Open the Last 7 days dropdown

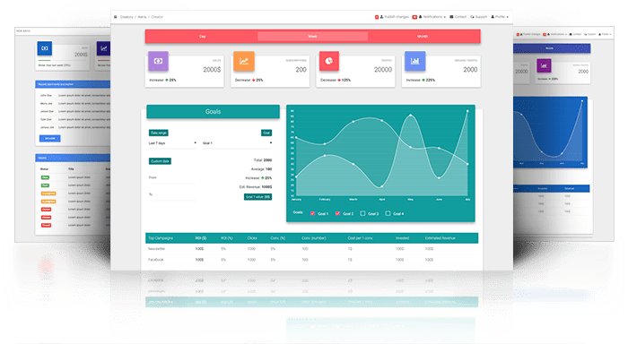(172, 143)
